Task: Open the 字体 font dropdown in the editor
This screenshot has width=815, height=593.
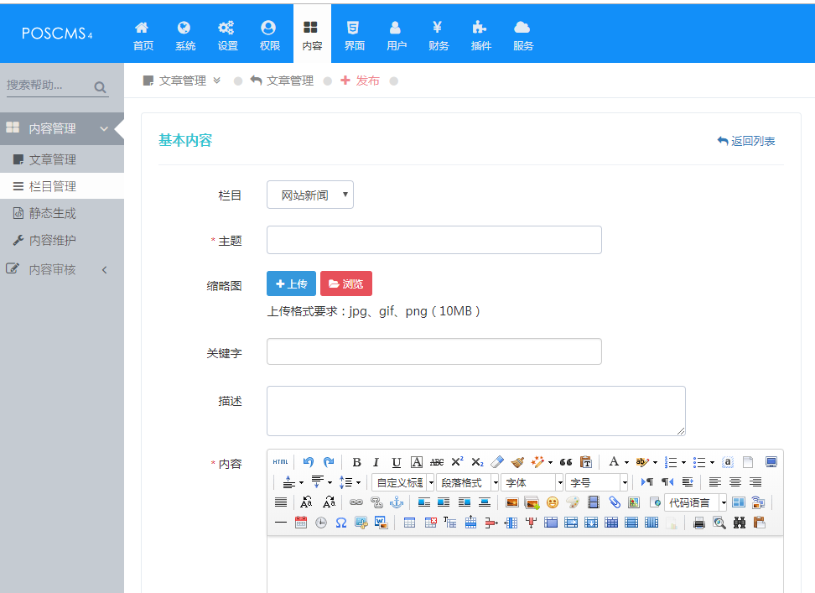Action: (532, 482)
